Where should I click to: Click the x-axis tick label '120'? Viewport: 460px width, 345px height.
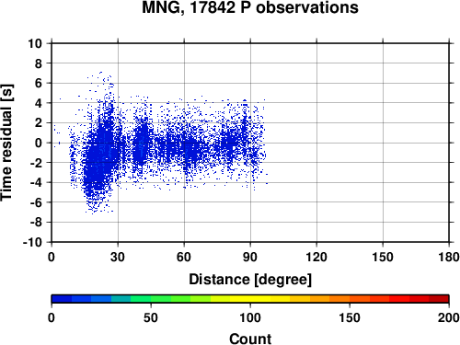tap(316, 257)
